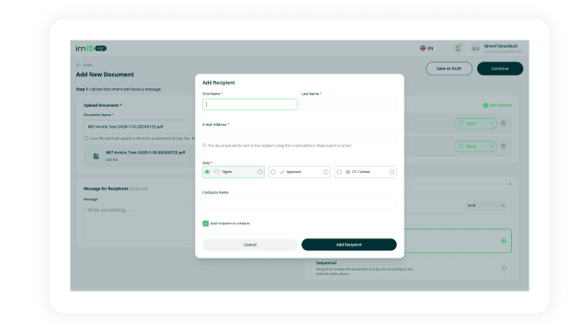Click the Continue button
The image size is (569, 333).
click(x=500, y=68)
